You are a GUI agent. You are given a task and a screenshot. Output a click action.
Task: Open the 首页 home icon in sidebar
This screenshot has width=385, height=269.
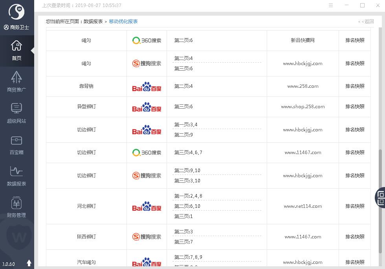click(16, 50)
